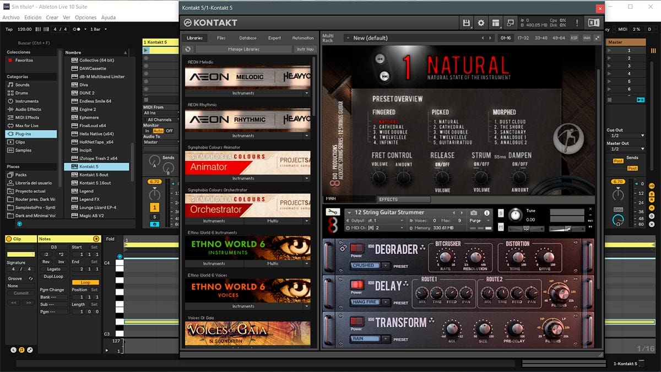
Task: Open the Degrader preset dropdown arrow
Action: [384, 266]
